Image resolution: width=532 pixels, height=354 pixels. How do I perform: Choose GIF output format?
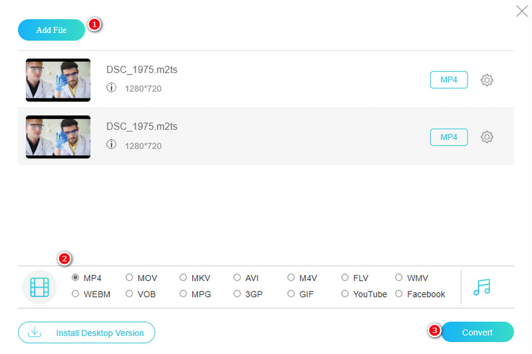point(291,294)
